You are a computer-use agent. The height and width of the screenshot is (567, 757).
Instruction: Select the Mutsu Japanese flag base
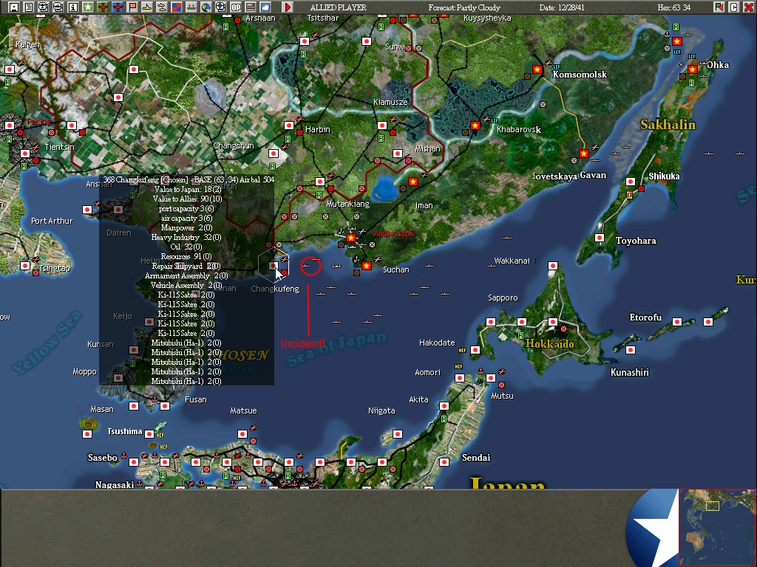pos(491,378)
